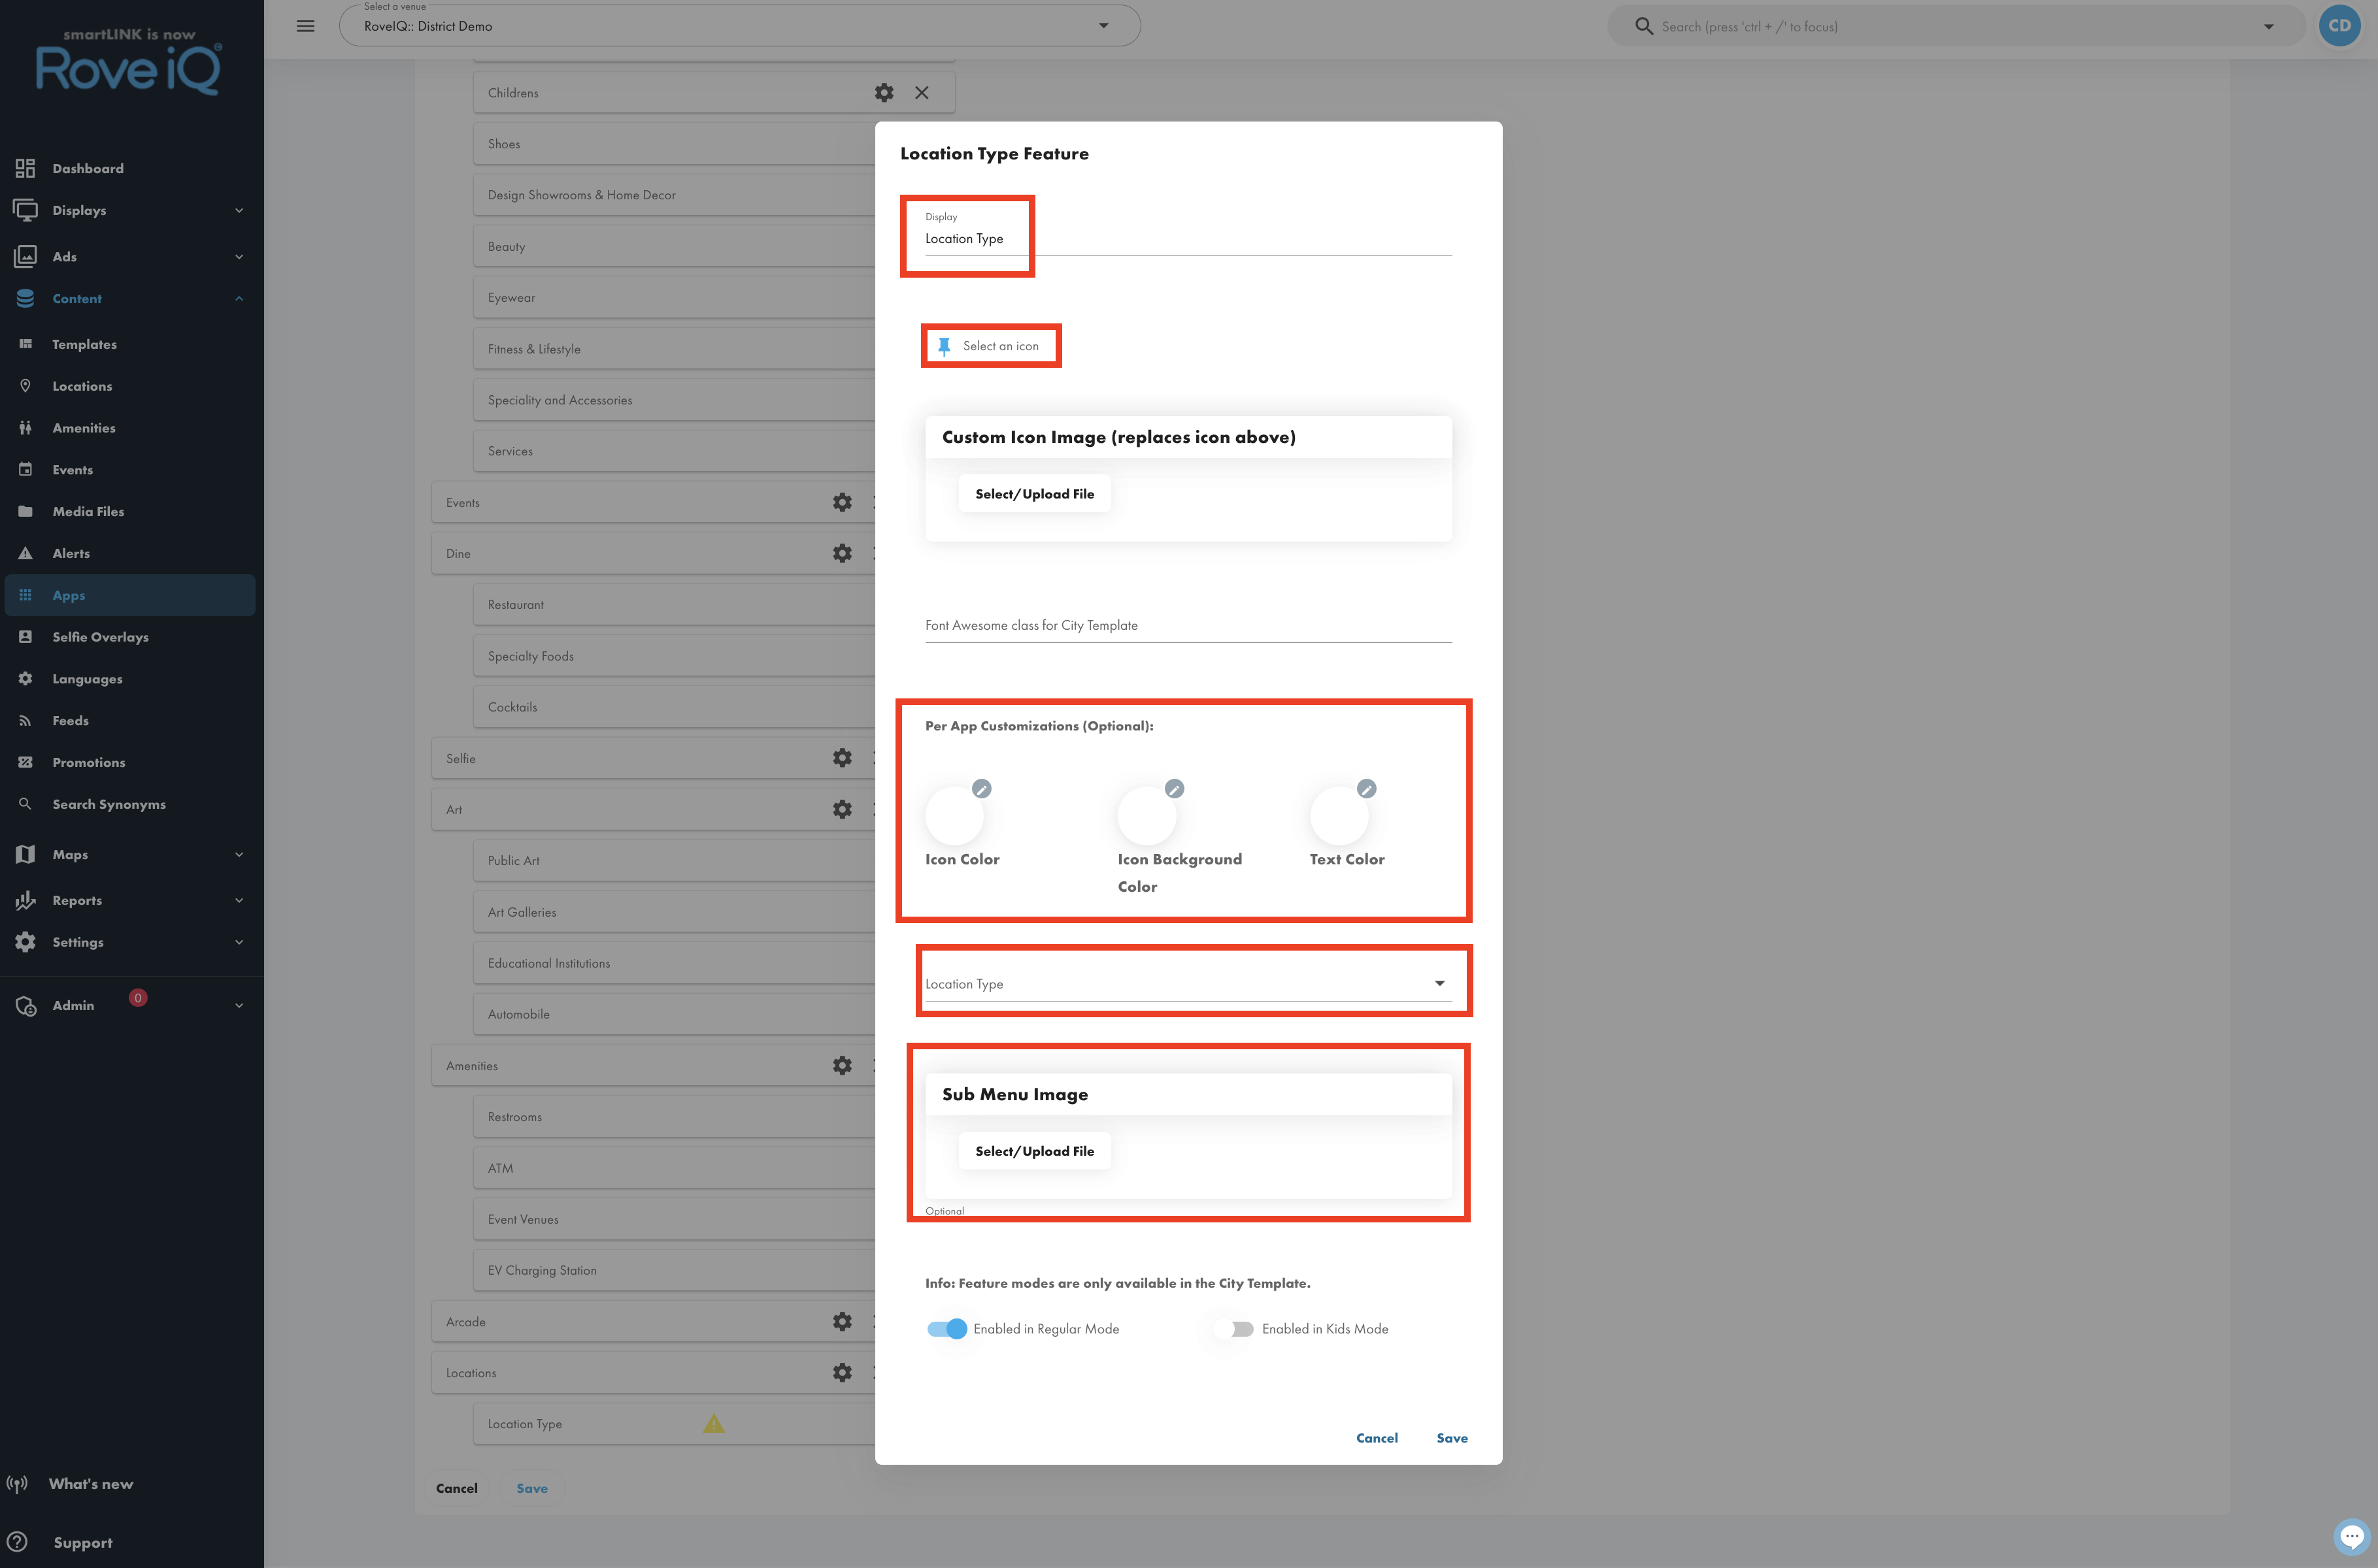The width and height of the screenshot is (2378, 1568).
Task: Click Save in the dialog
Action: [1452, 1438]
